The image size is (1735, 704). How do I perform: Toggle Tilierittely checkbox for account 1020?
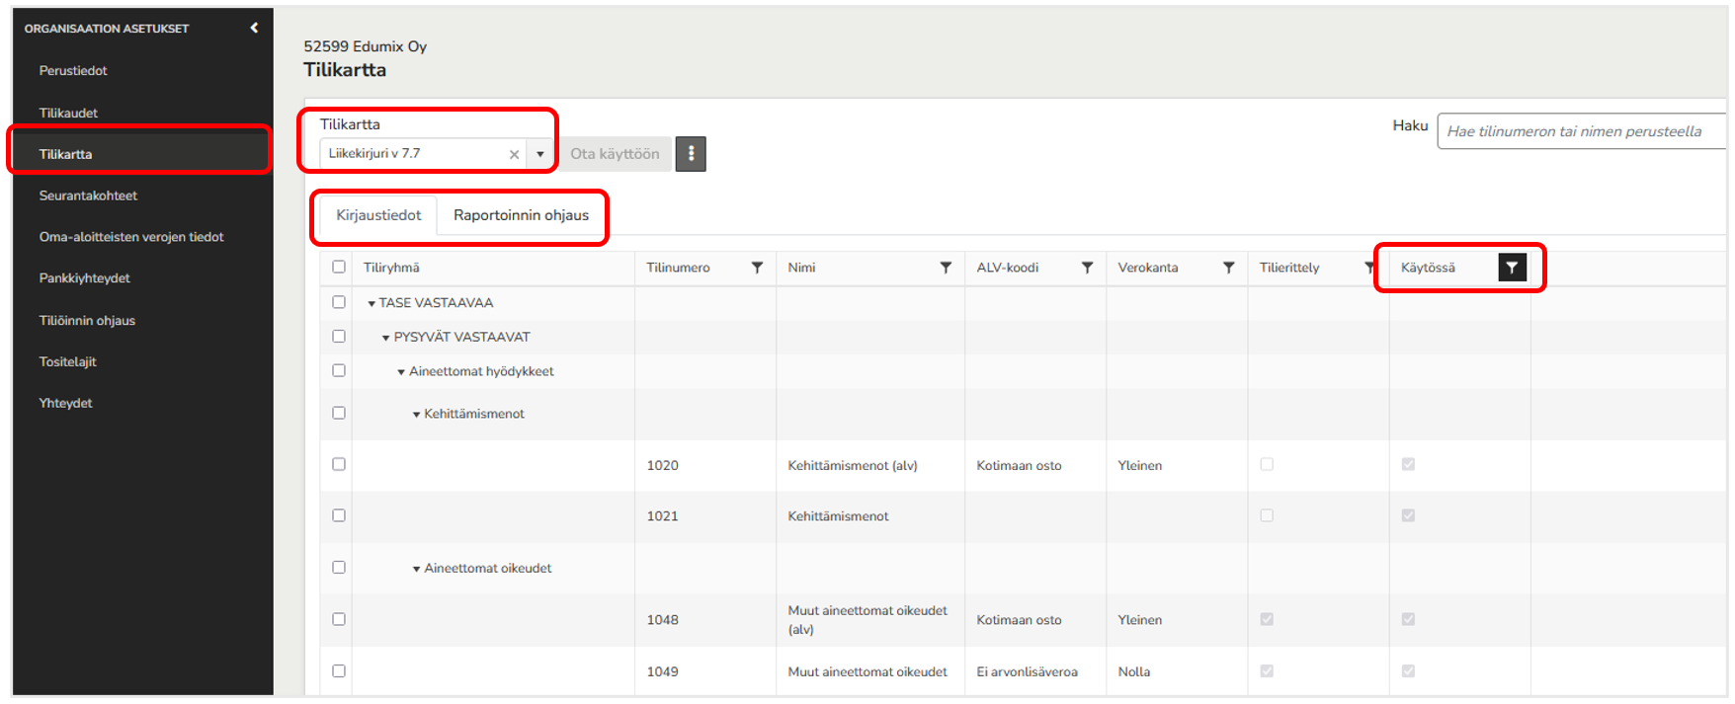pyautogui.click(x=1267, y=464)
